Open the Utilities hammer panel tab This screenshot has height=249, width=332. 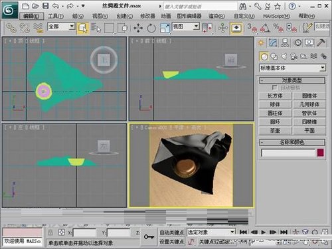321,42
